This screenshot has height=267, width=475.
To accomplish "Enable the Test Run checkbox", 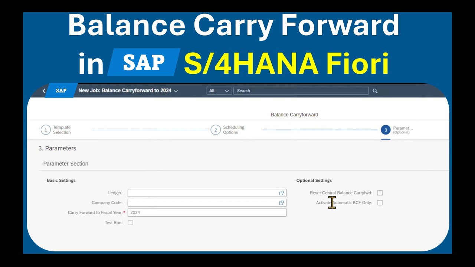I will [130, 222].
